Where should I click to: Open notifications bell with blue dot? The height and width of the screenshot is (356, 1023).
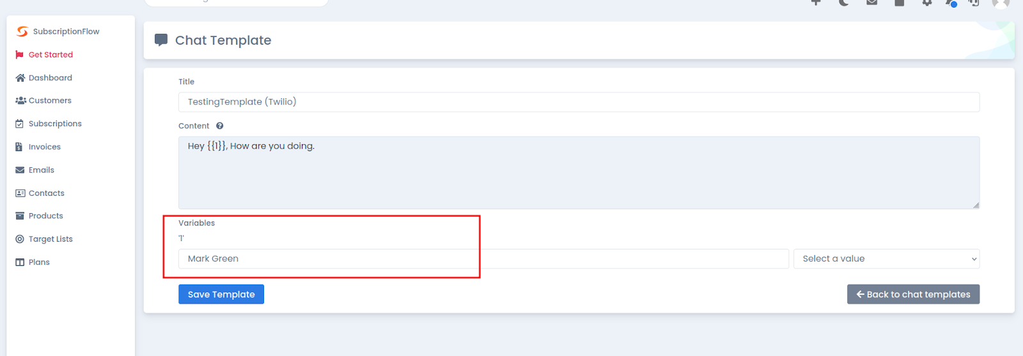point(951,3)
